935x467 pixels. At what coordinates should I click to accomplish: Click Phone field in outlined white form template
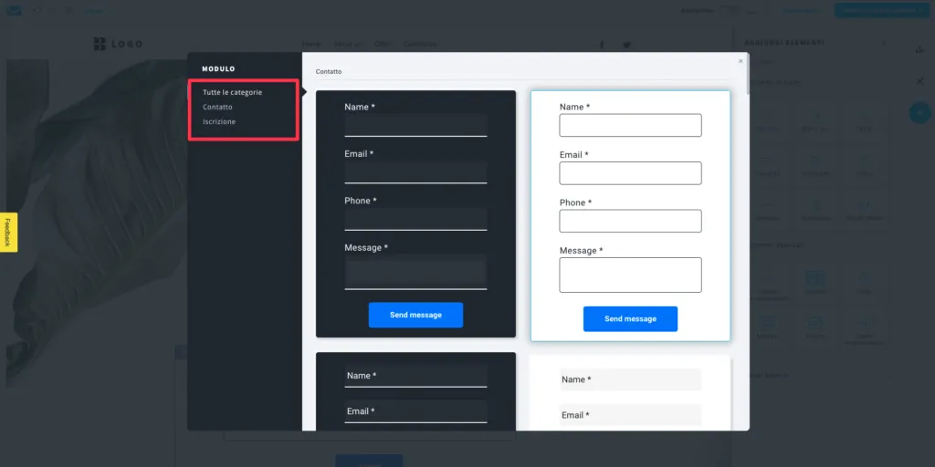[x=630, y=221]
